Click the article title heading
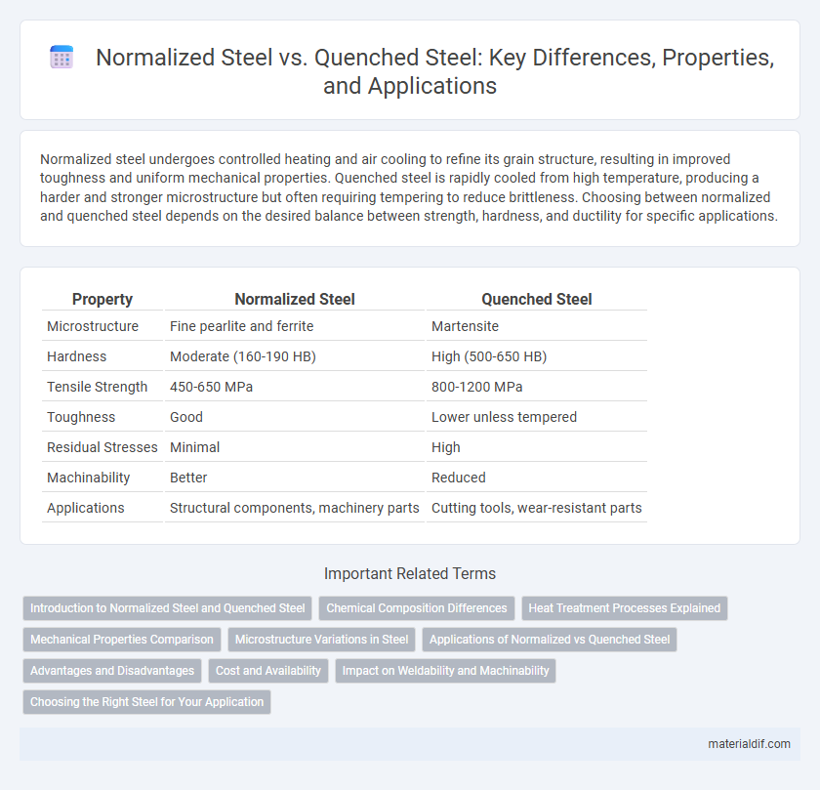The height and width of the screenshot is (790, 820). pos(434,71)
